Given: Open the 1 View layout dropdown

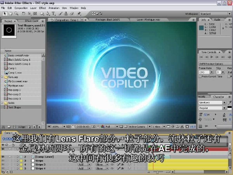Looking at the screenshot, I should point(159,127).
